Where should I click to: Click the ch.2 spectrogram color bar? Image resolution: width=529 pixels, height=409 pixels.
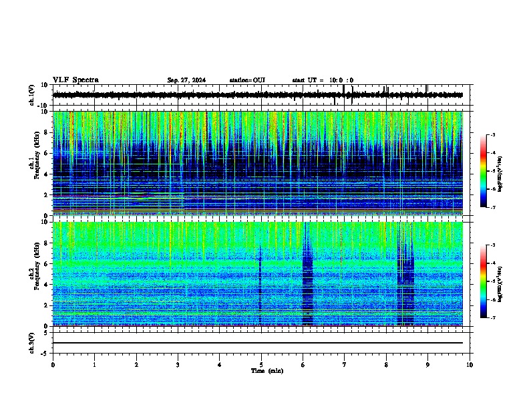pos(484,281)
